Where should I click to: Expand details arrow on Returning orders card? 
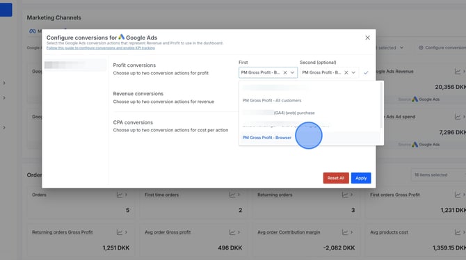[x=351, y=195]
